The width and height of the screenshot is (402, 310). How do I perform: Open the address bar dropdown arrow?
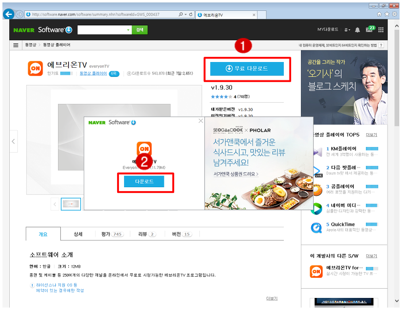point(185,14)
